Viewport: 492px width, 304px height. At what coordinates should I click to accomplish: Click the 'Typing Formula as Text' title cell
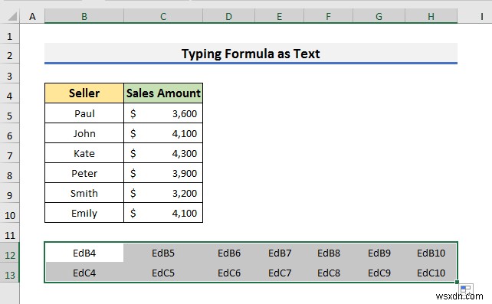[x=251, y=54]
